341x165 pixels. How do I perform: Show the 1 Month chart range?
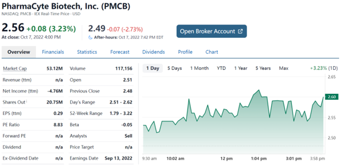[x=199, y=68]
